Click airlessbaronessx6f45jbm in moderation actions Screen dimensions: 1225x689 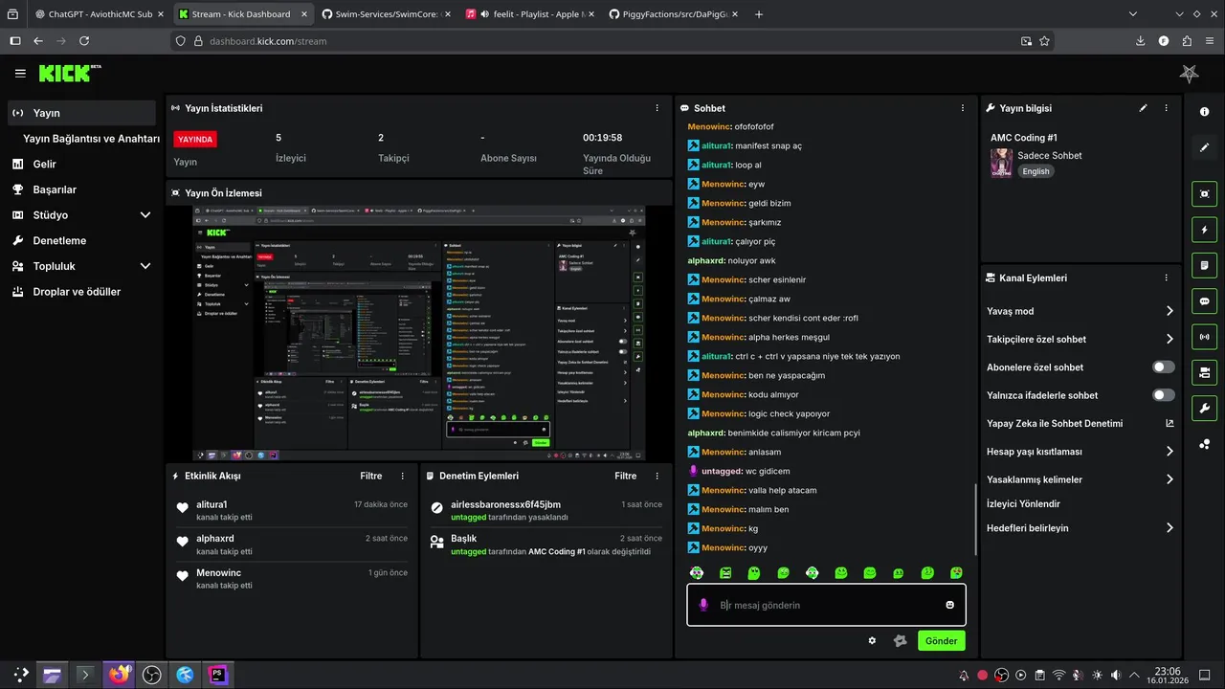(x=505, y=504)
